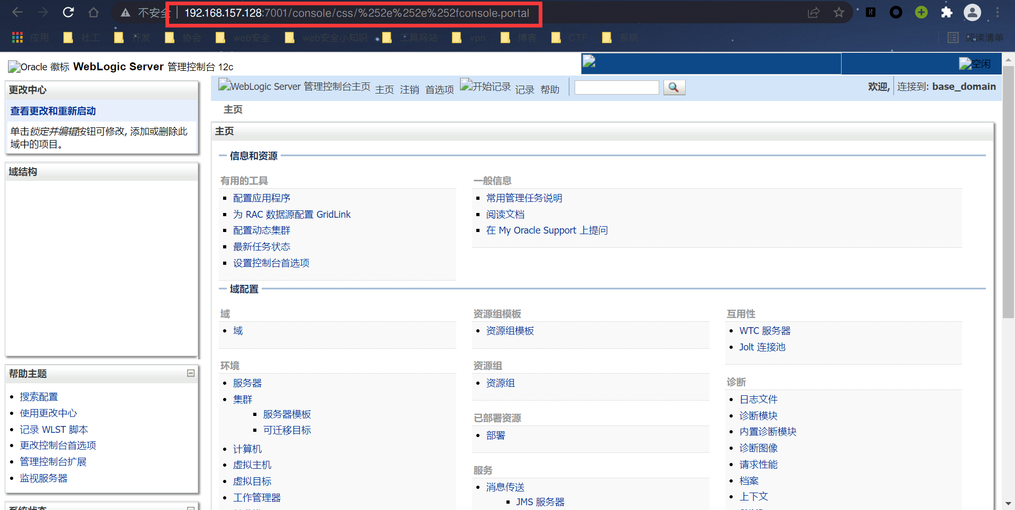Open the browser home page icon
Screen dimensions: 1015x510
point(94,12)
